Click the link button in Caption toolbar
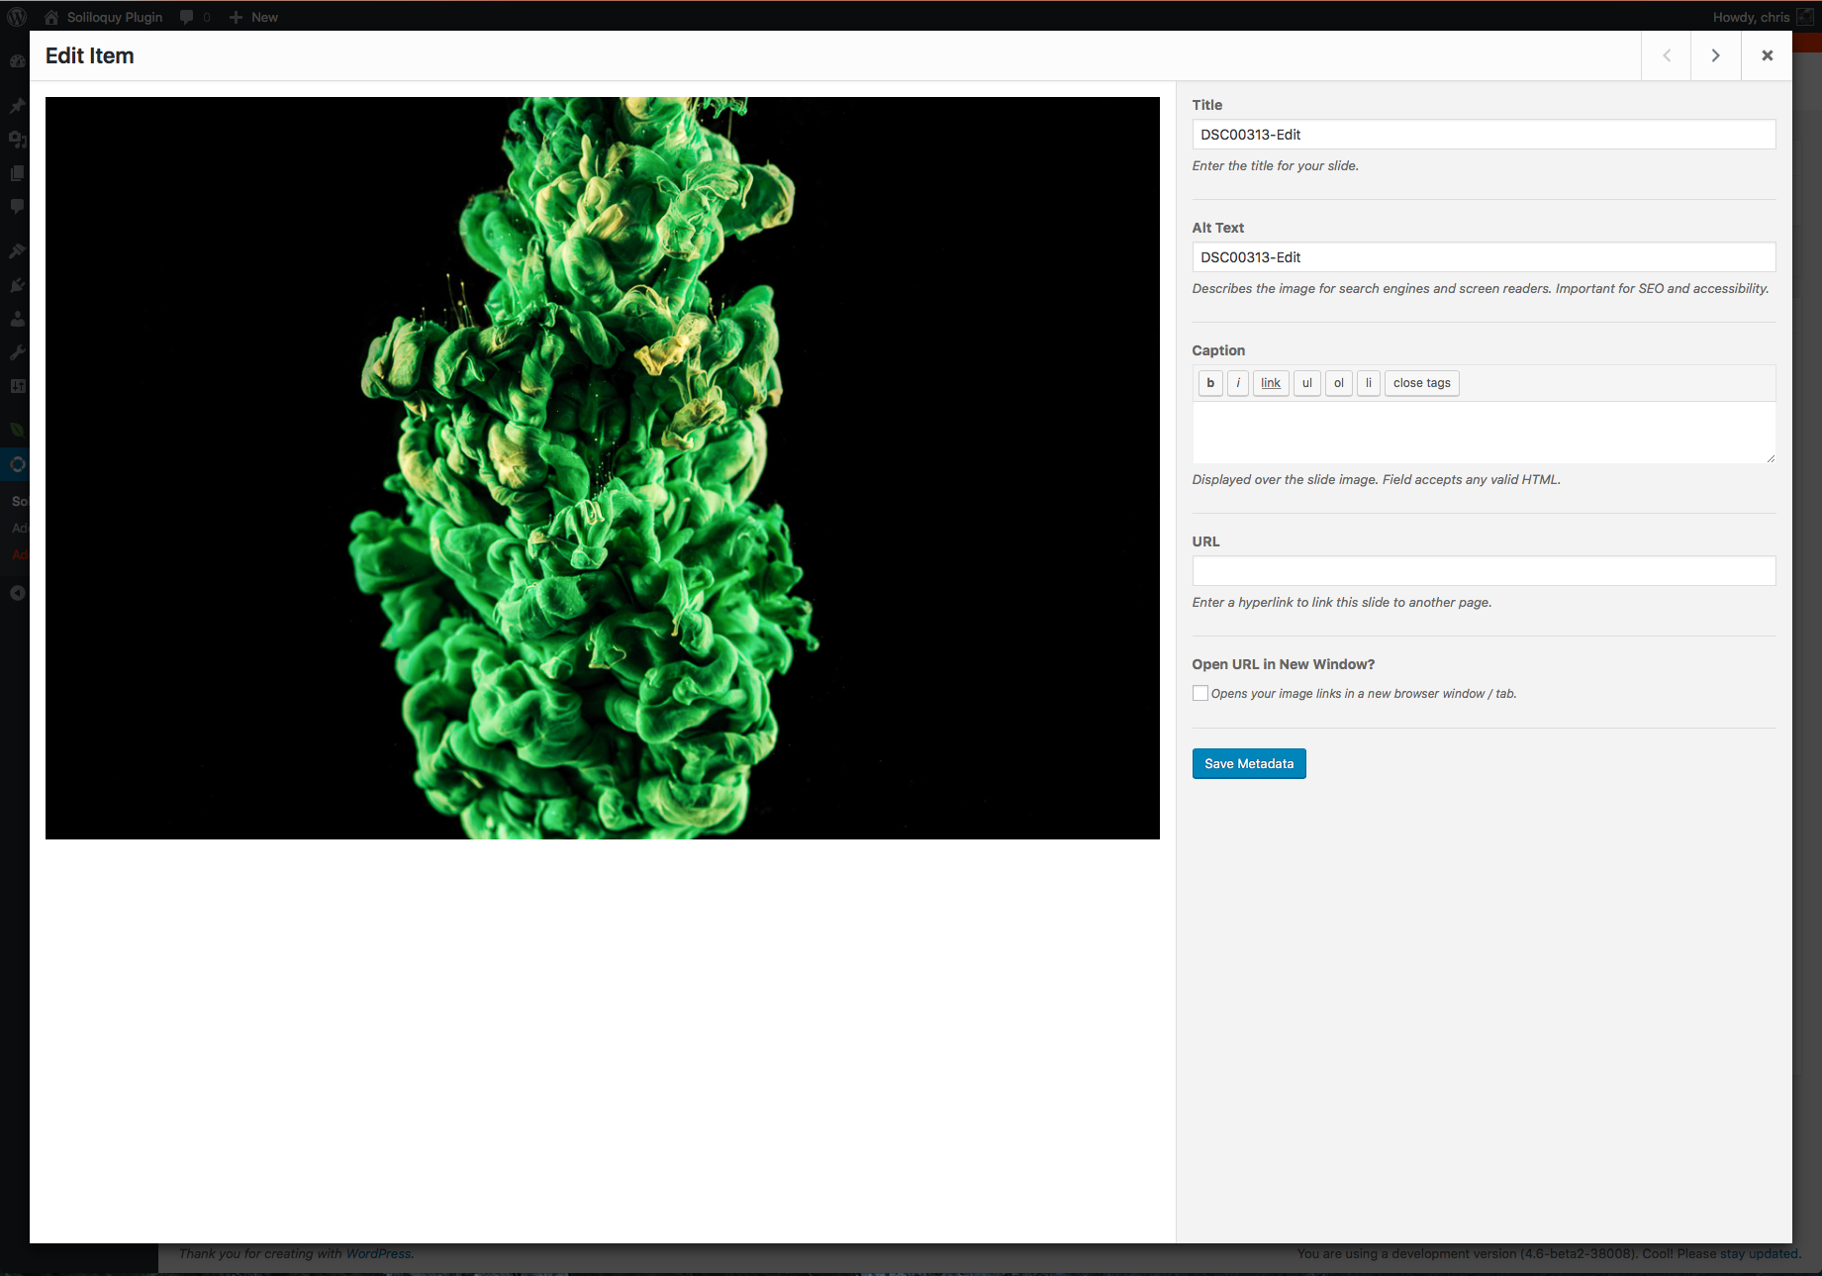The image size is (1822, 1276). [x=1271, y=383]
